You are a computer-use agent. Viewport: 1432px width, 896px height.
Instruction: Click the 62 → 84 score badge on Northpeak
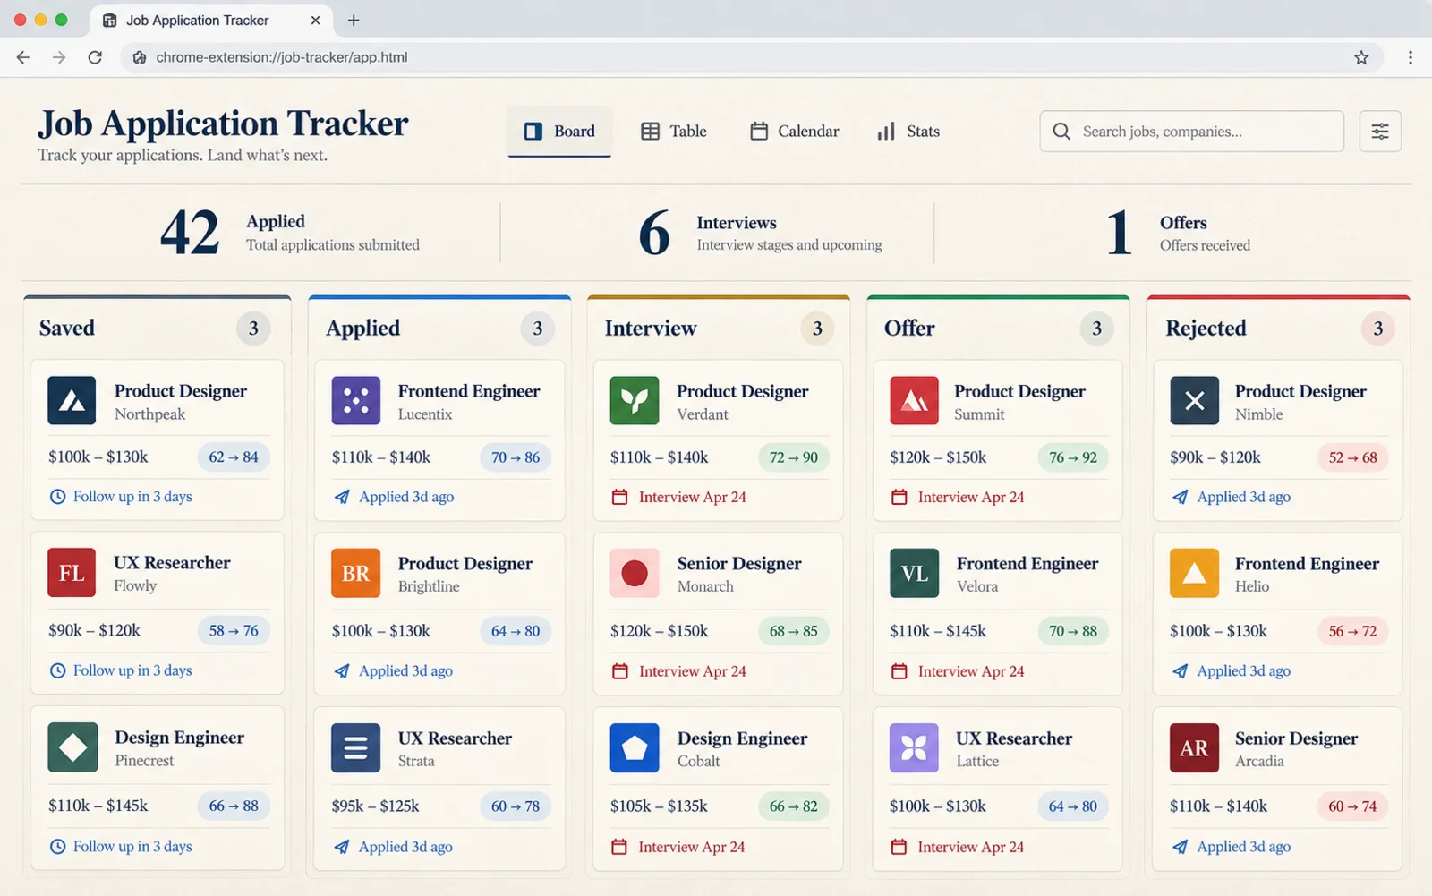point(234,457)
